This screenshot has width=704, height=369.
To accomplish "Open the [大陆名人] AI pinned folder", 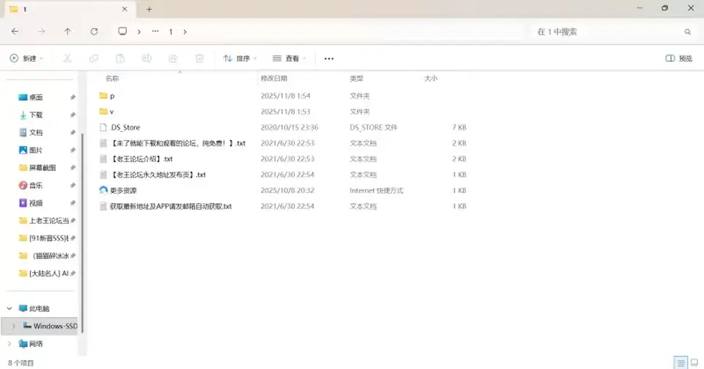I will point(49,273).
